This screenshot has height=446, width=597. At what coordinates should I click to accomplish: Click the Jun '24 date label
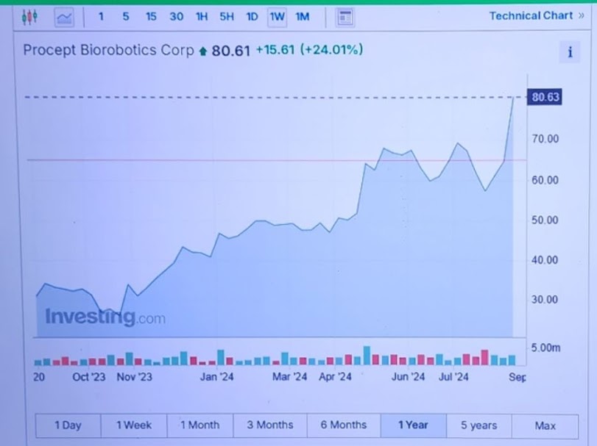point(408,377)
